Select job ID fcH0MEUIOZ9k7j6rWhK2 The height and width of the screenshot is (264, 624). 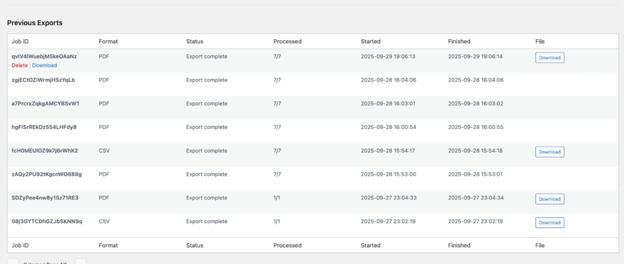(x=44, y=151)
